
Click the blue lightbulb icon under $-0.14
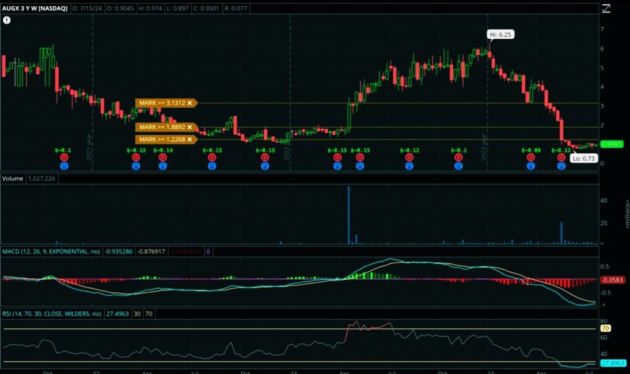(x=162, y=165)
